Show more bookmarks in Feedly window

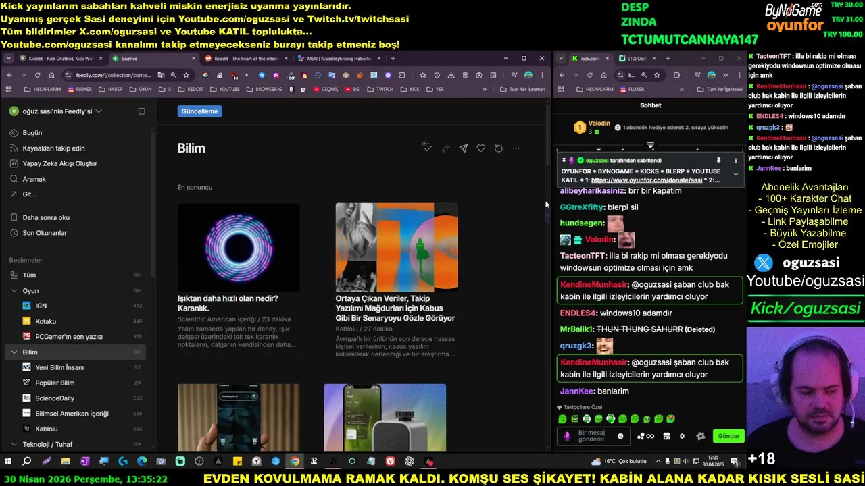coord(484,89)
